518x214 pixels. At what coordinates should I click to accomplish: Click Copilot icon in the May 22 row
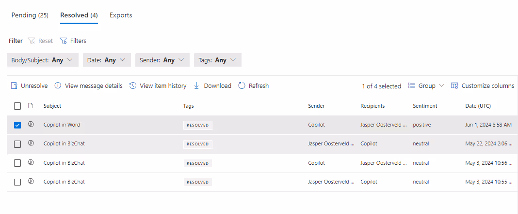[31, 143]
